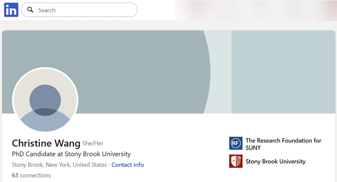Click the RF Research Foundation logo
The height and width of the screenshot is (182, 337).
(235, 143)
